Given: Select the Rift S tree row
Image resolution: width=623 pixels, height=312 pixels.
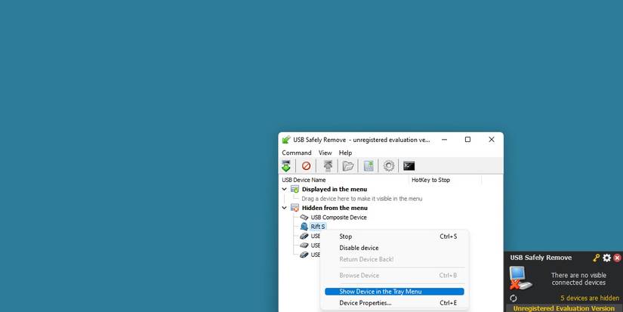Looking at the screenshot, I should point(318,227).
